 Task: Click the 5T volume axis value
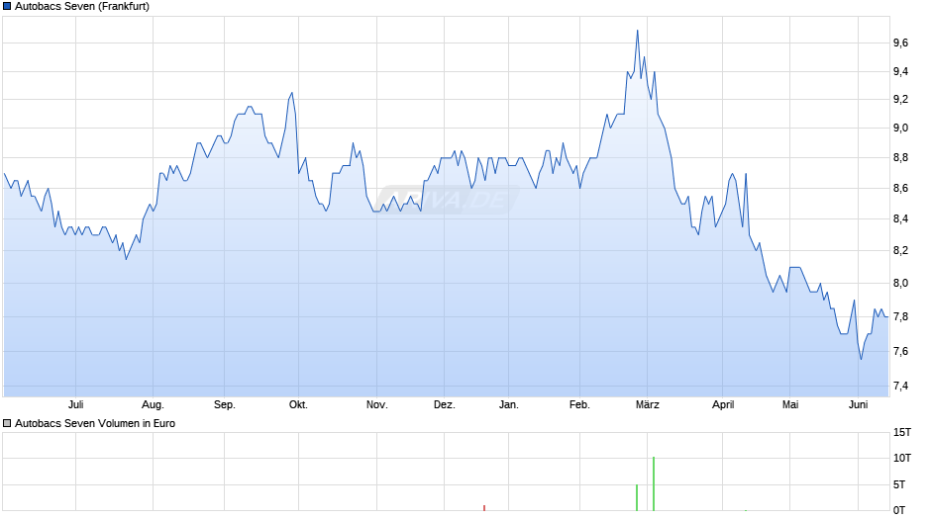(x=899, y=485)
